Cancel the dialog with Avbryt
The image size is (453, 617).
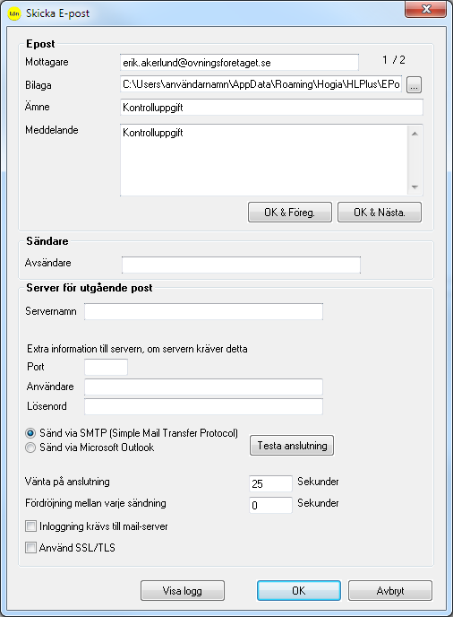point(390,591)
